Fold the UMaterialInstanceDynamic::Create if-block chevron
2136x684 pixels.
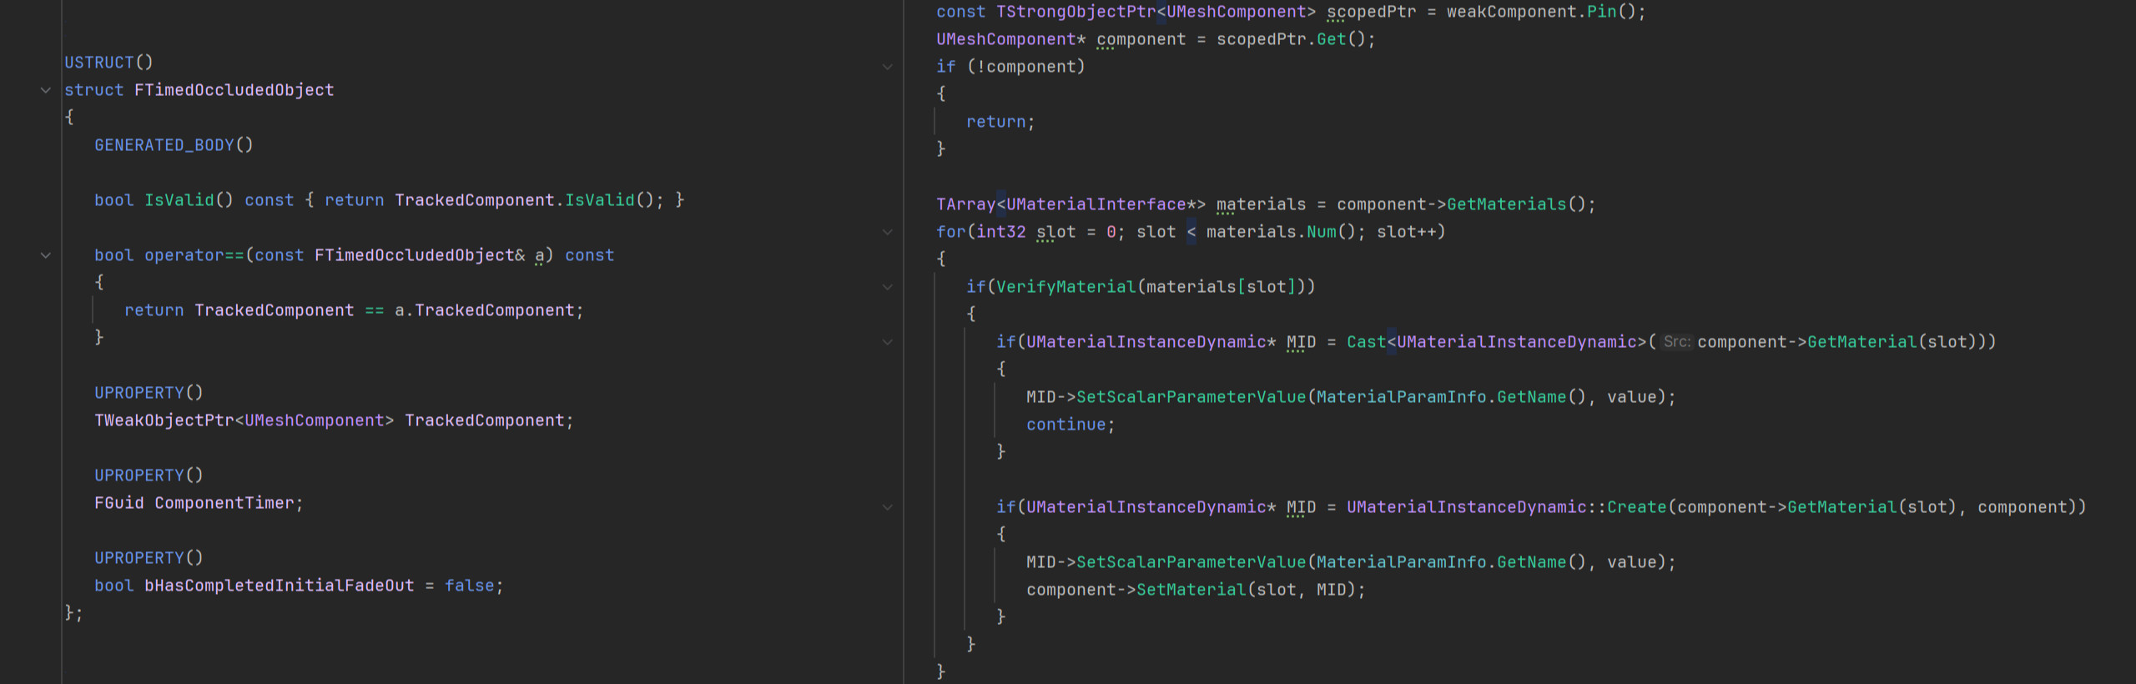pyautogui.click(x=887, y=507)
